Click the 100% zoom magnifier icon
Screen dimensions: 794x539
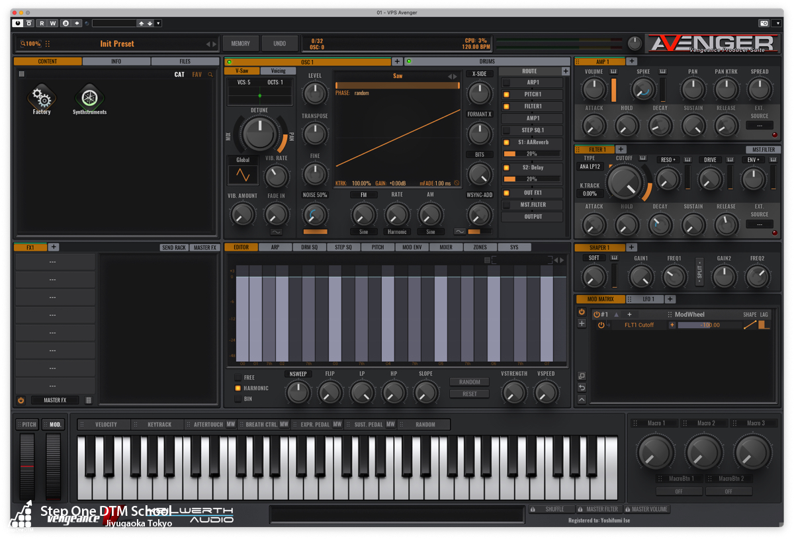(24, 44)
